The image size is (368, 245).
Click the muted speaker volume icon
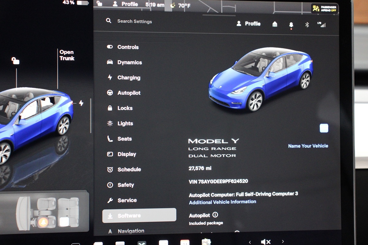pyautogui.click(x=266, y=242)
